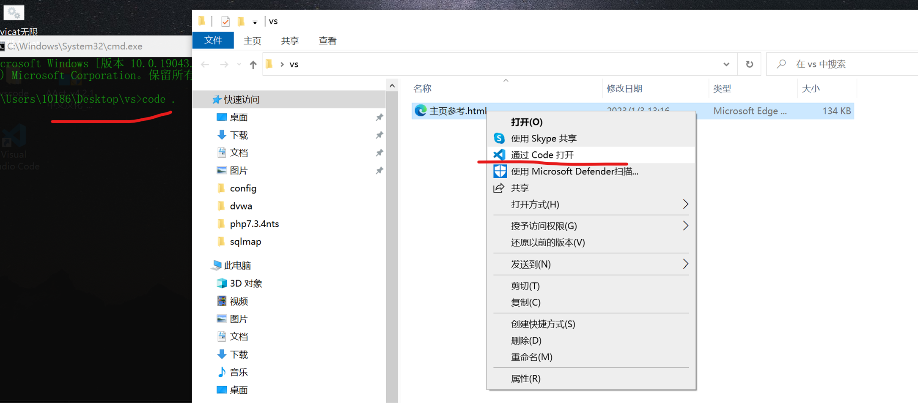Open the 文件 ribbon tab
The height and width of the screenshot is (403, 918).
click(213, 41)
